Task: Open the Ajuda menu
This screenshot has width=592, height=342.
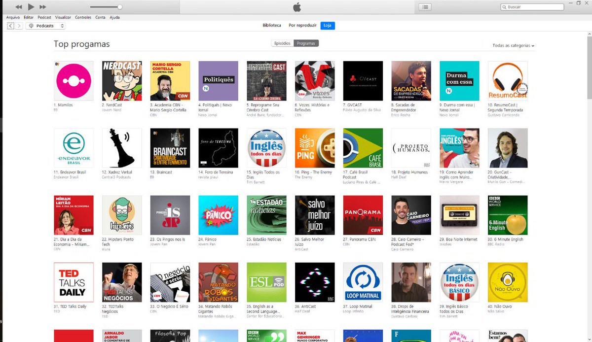Action: coord(114,17)
